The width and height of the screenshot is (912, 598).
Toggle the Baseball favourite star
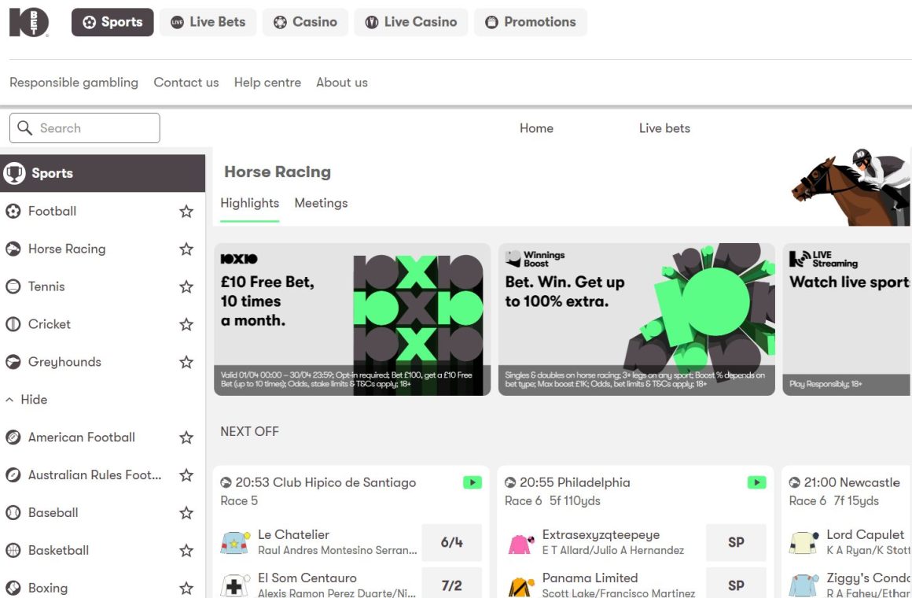[186, 513]
